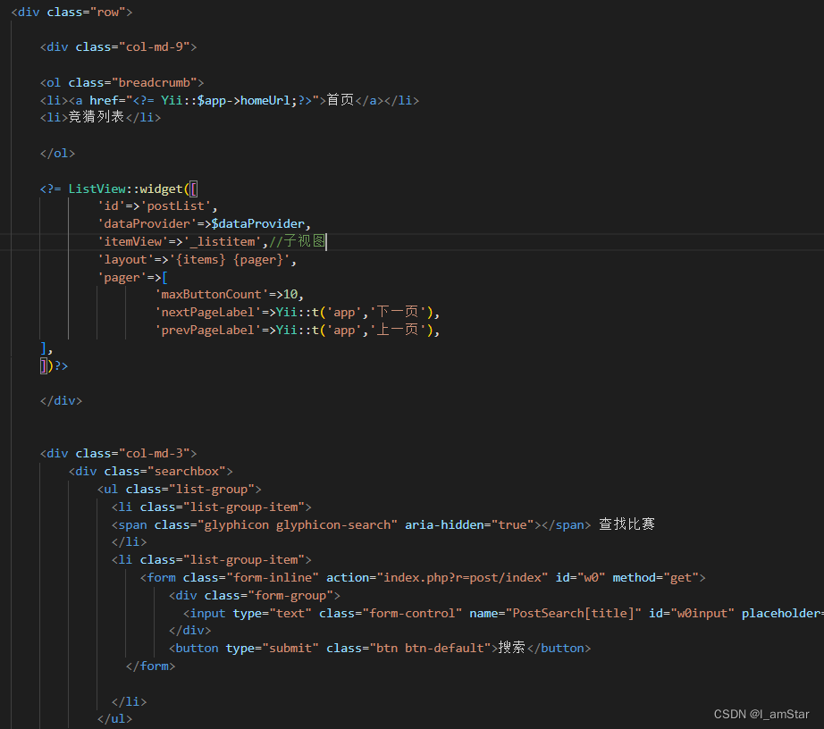The image size is (824, 729).
Task: Click the '首页' link text in the breadcrumb
Action: [340, 100]
